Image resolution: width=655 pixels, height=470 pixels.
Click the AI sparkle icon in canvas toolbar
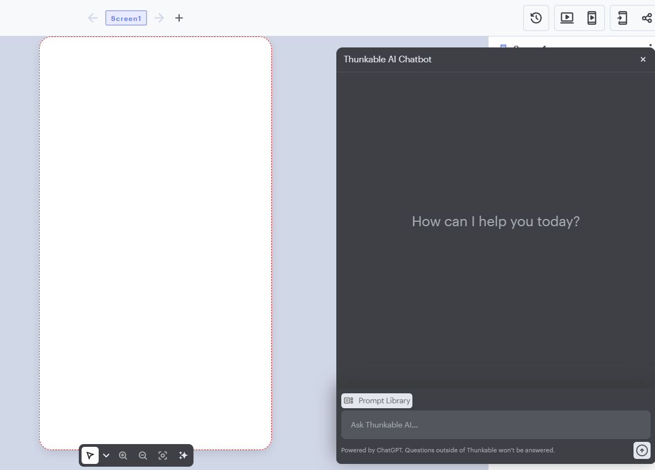[x=183, y=456]
